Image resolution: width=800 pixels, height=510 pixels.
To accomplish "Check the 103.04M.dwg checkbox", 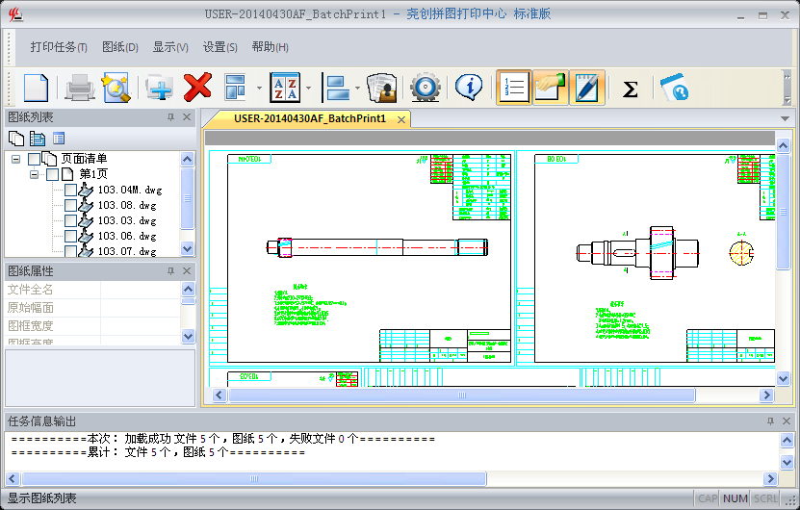I will (x=71, y=190).
